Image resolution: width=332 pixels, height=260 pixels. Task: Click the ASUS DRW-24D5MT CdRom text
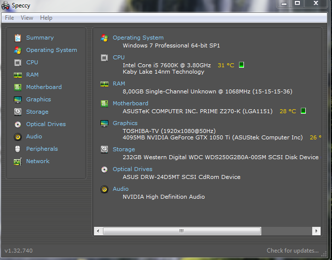pyautogui.click(x=182, y=177)
